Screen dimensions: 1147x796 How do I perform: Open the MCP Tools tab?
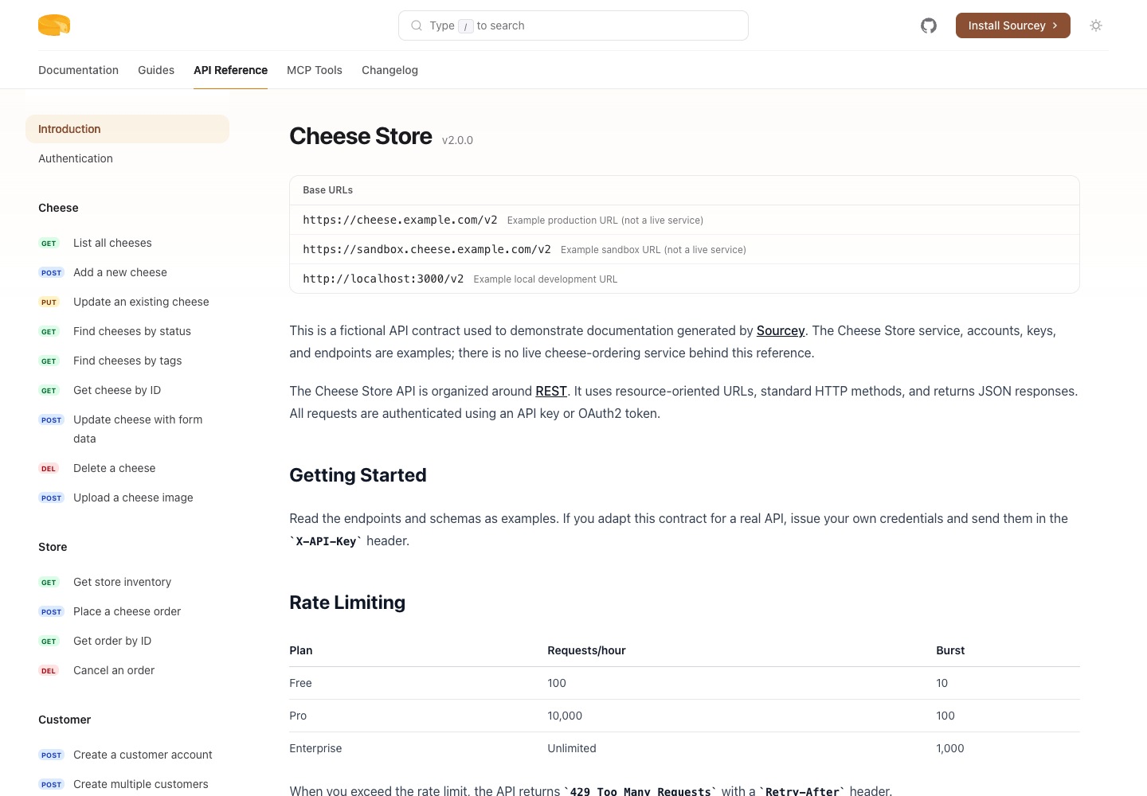coord(315,70)
